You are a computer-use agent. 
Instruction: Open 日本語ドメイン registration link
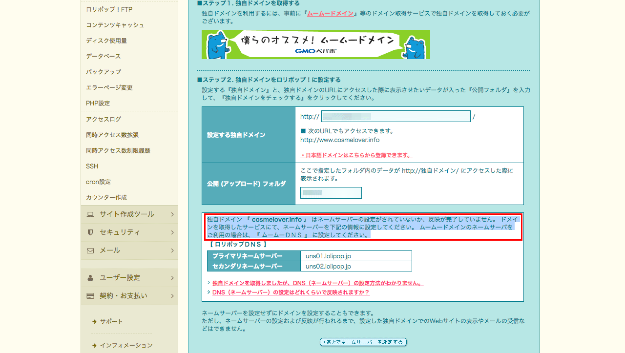356,155
